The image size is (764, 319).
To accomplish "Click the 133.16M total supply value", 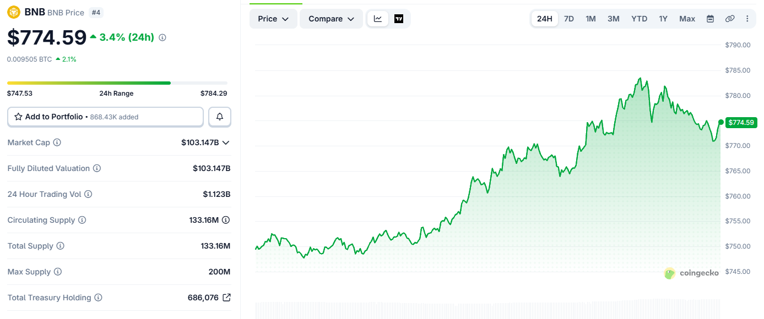I will (215, 246).
